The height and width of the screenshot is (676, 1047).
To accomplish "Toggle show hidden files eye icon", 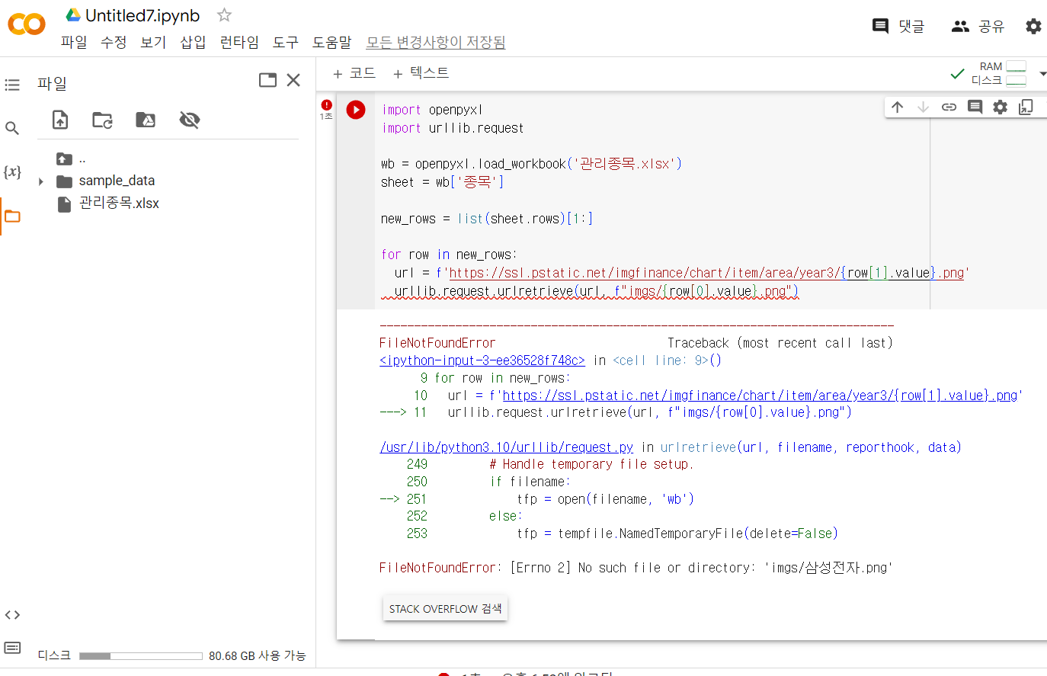I will click(x=189, y=120).
